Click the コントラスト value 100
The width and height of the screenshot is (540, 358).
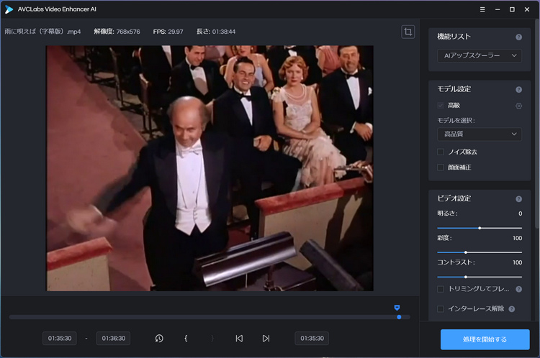pyautogui.click(x=517, y=262)
